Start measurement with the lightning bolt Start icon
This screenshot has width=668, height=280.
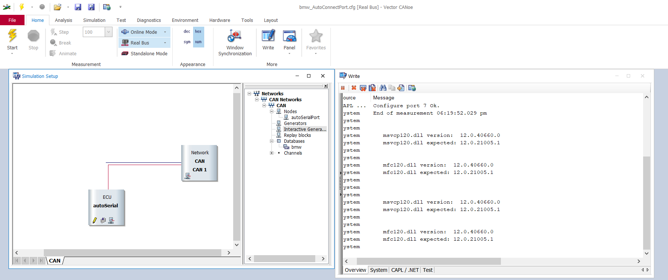12,36
